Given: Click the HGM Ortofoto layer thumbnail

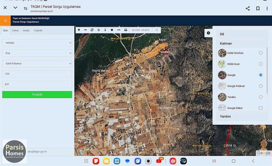Looking at the screenshot, I should [222, 53].
